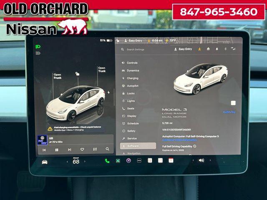The height and width of the screenshot is (200, 267).
Task: Tap the charge port lightning bolt icon
Action: [x=108, y=92]
